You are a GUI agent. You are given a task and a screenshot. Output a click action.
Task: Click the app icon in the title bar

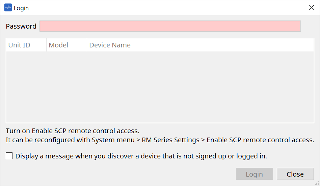[x=8, y=8]
